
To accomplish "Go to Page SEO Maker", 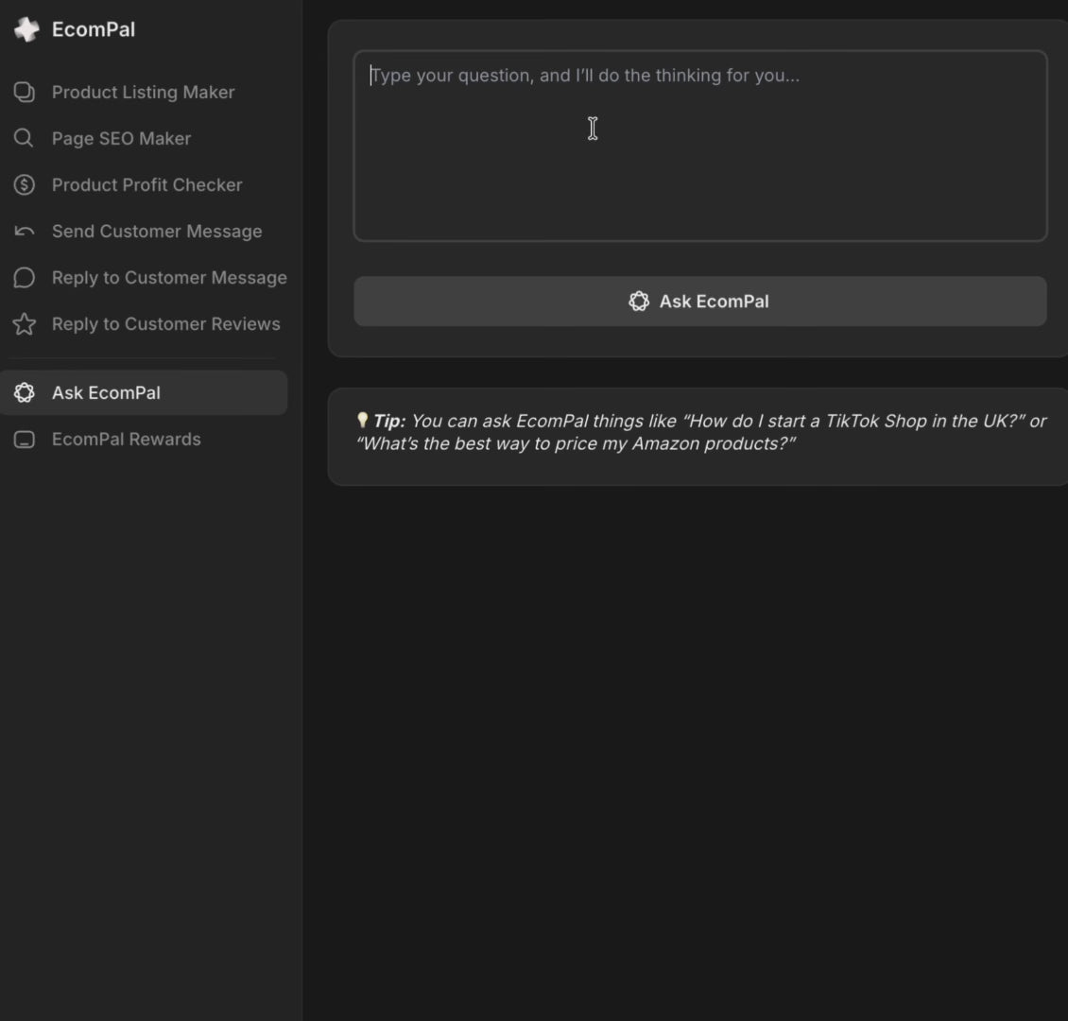I will pyautogui.click(x=121, y=138).
